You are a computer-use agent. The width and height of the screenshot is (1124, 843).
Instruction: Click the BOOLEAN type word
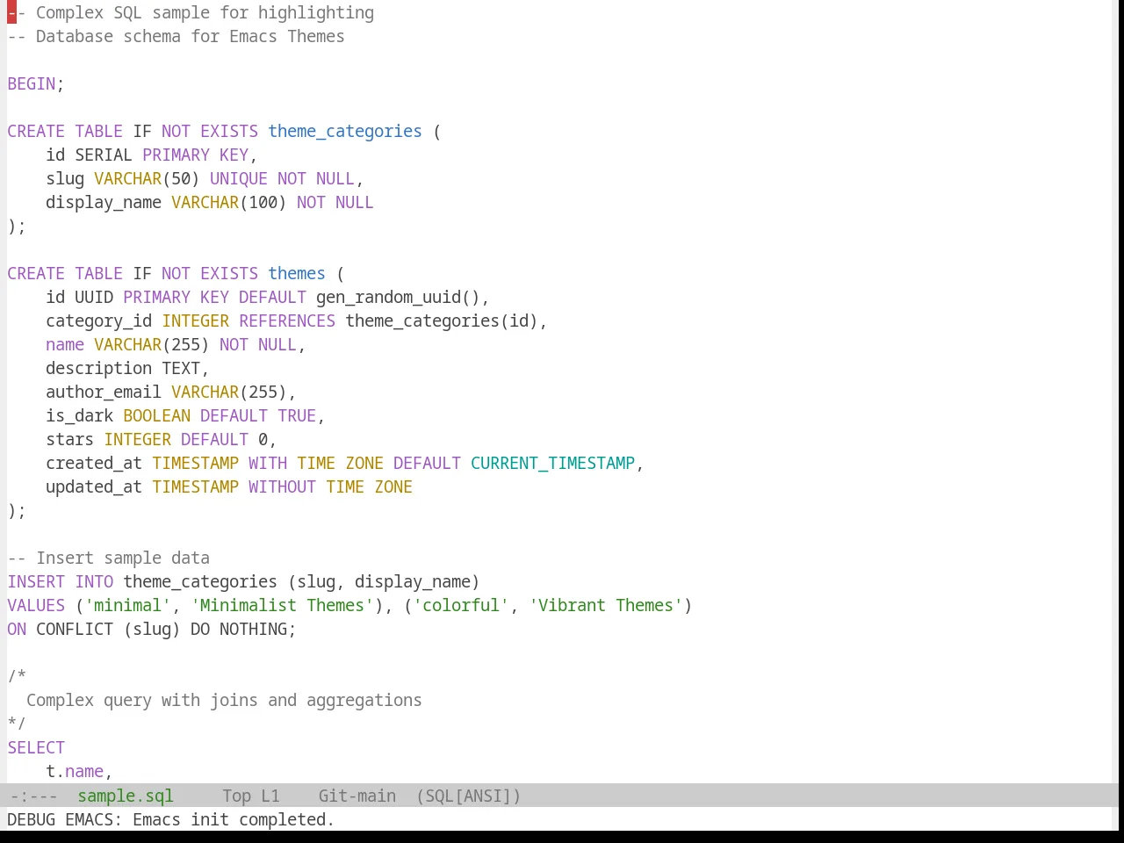157,416
